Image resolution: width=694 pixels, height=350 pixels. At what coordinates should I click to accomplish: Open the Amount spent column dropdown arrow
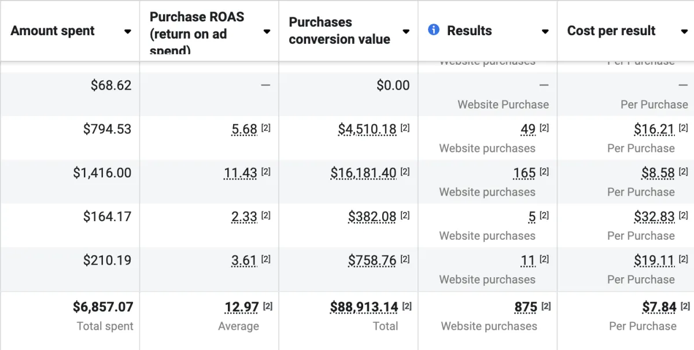pyautogui.click(x=128, y=32)
